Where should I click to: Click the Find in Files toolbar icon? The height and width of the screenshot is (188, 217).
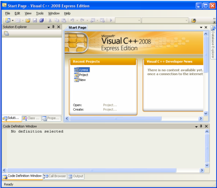(x=194, y=20)
